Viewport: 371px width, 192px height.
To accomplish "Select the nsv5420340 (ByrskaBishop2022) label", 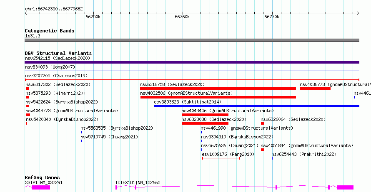I will click(62, 119).
